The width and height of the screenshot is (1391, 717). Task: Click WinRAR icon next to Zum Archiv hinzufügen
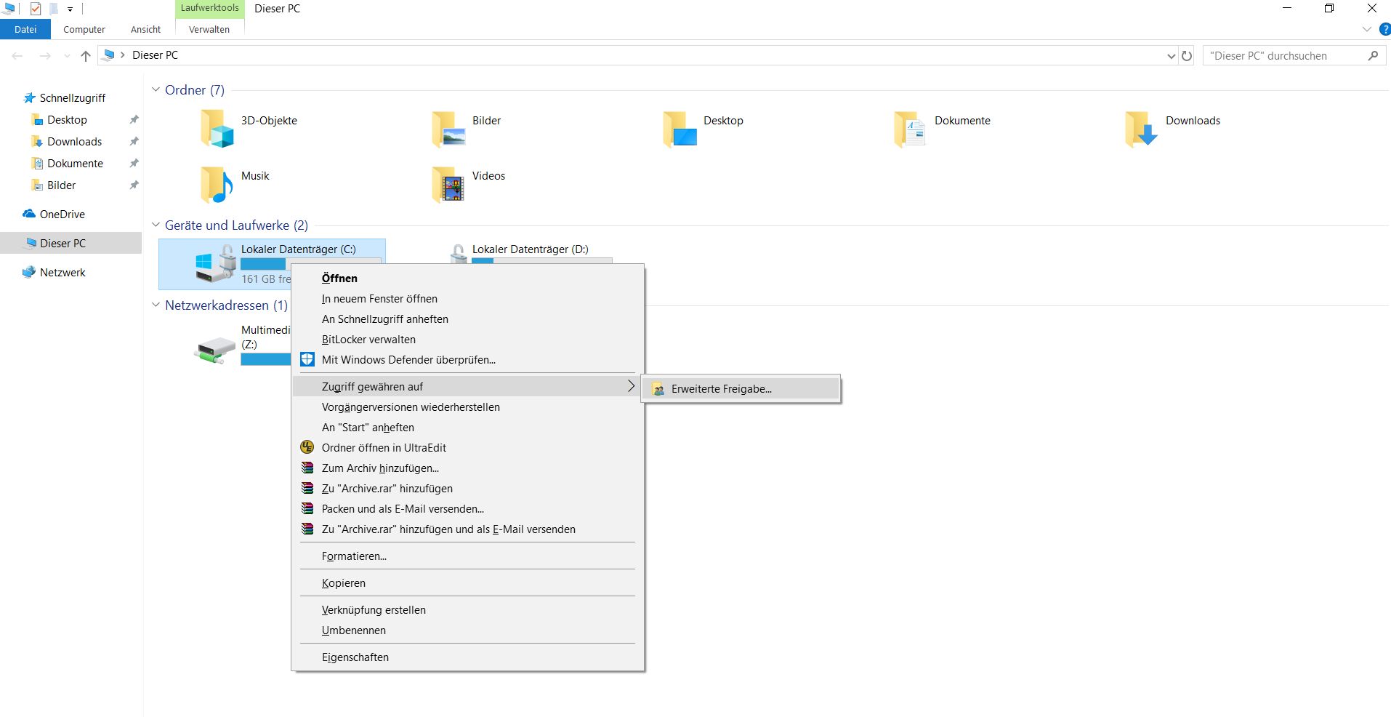pyautogui.click(x=307, y=468)
